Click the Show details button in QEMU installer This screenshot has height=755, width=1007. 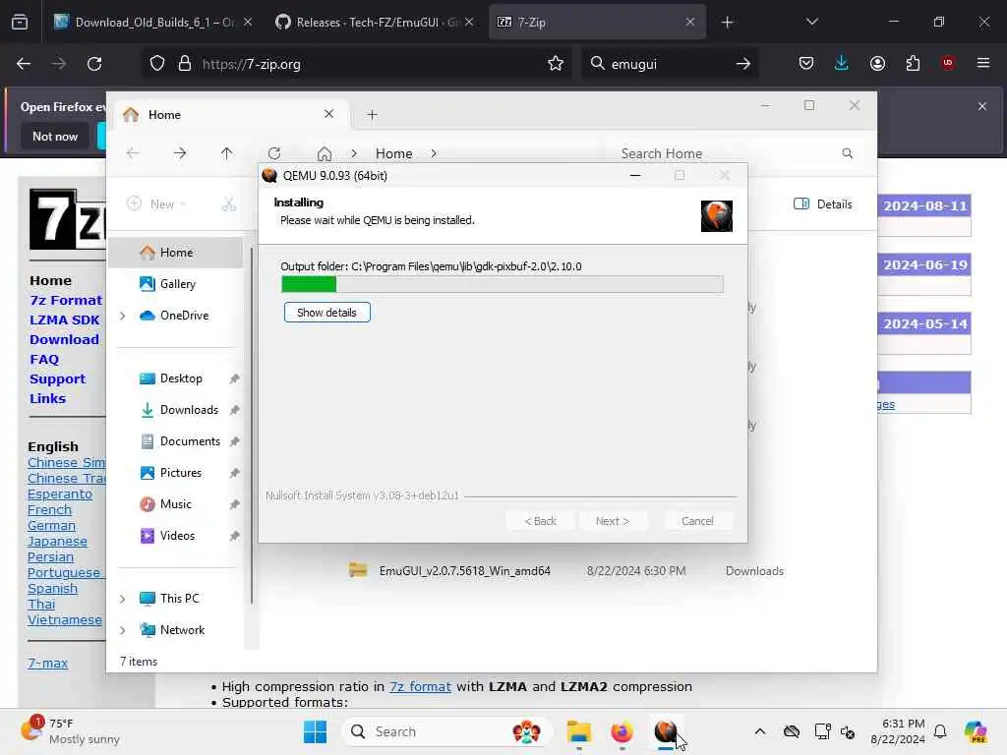[326, 313]
